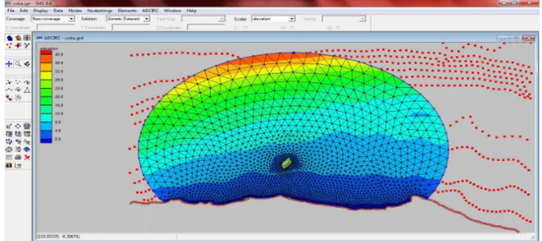Open the Nodestrings menu
The width and height of the screenshot is (542, 241).
pos(100,11)
